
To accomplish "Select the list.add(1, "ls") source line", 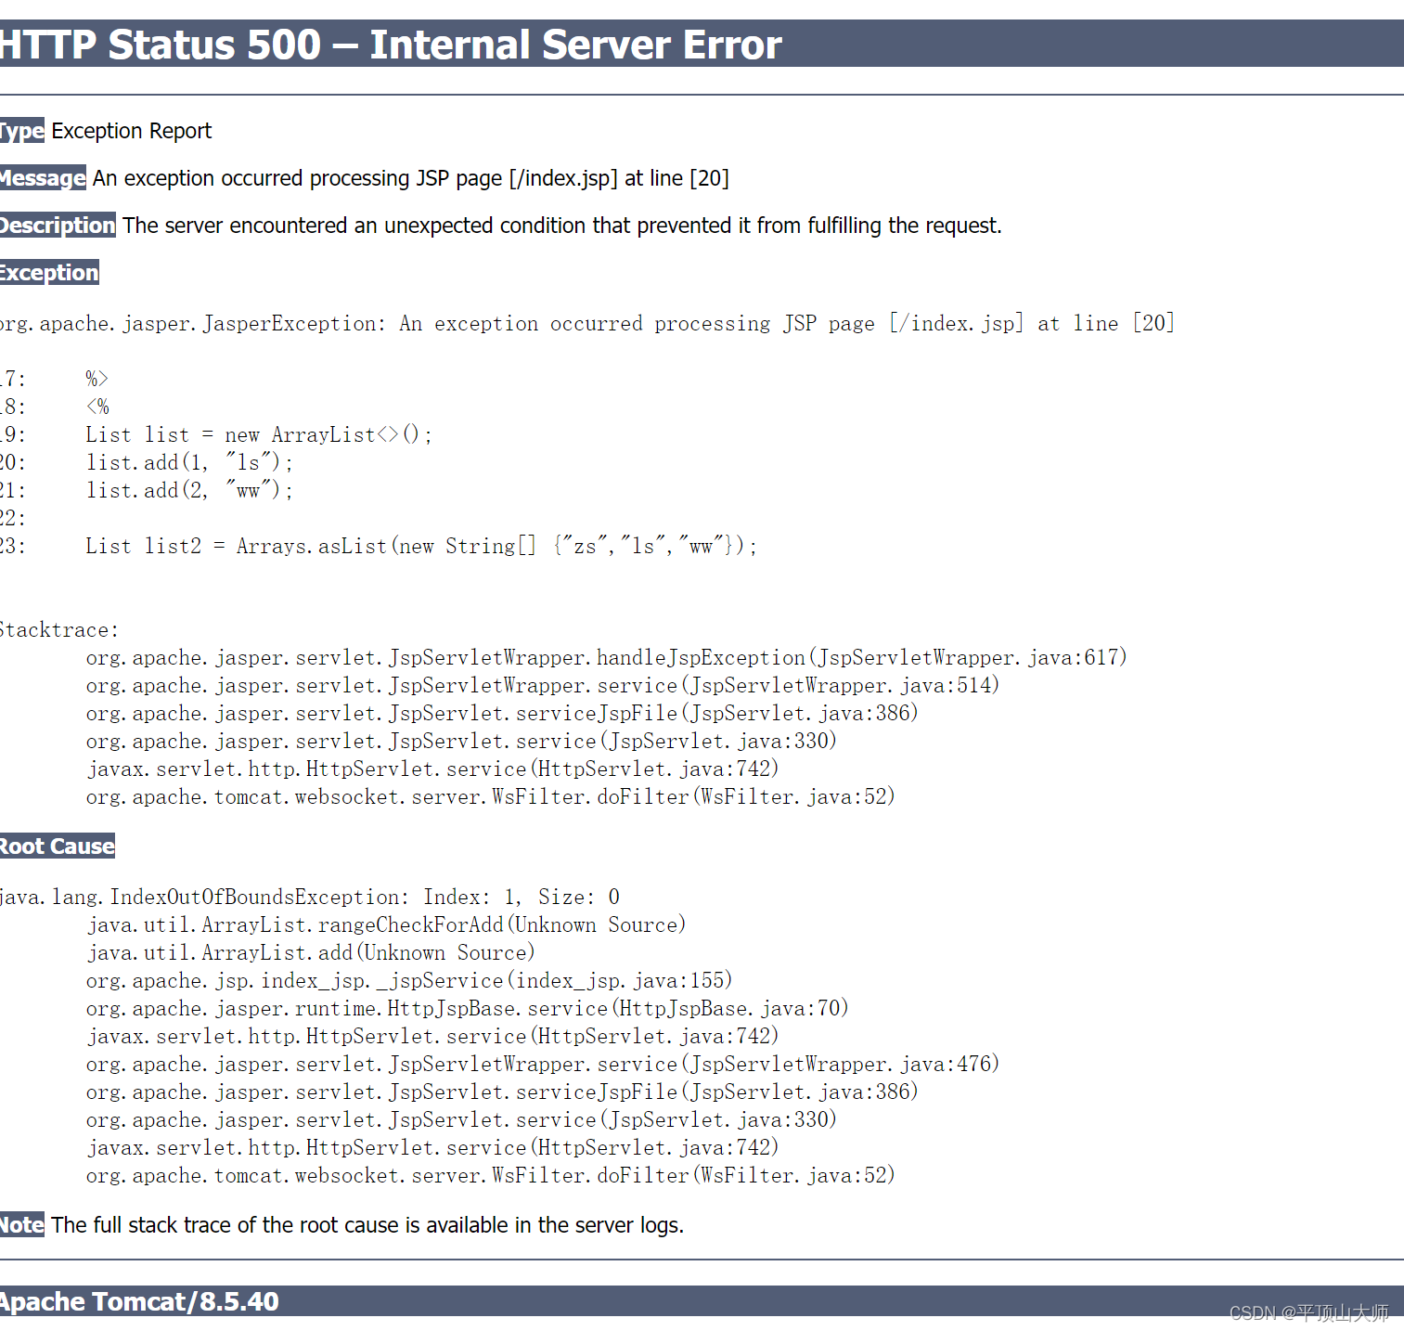I will point(186,462).
